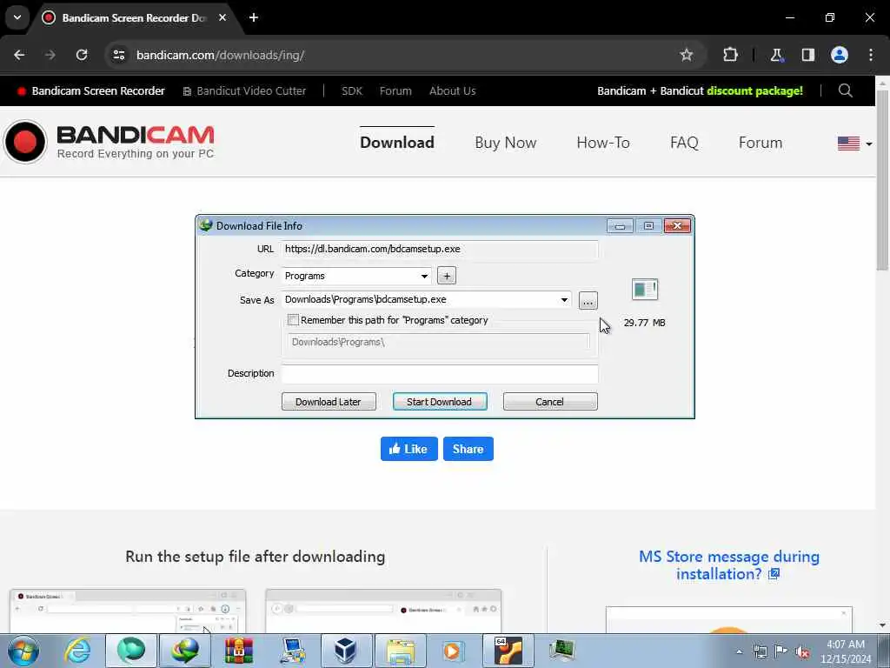Click the Facebook Share button

(x=468, y=449)
